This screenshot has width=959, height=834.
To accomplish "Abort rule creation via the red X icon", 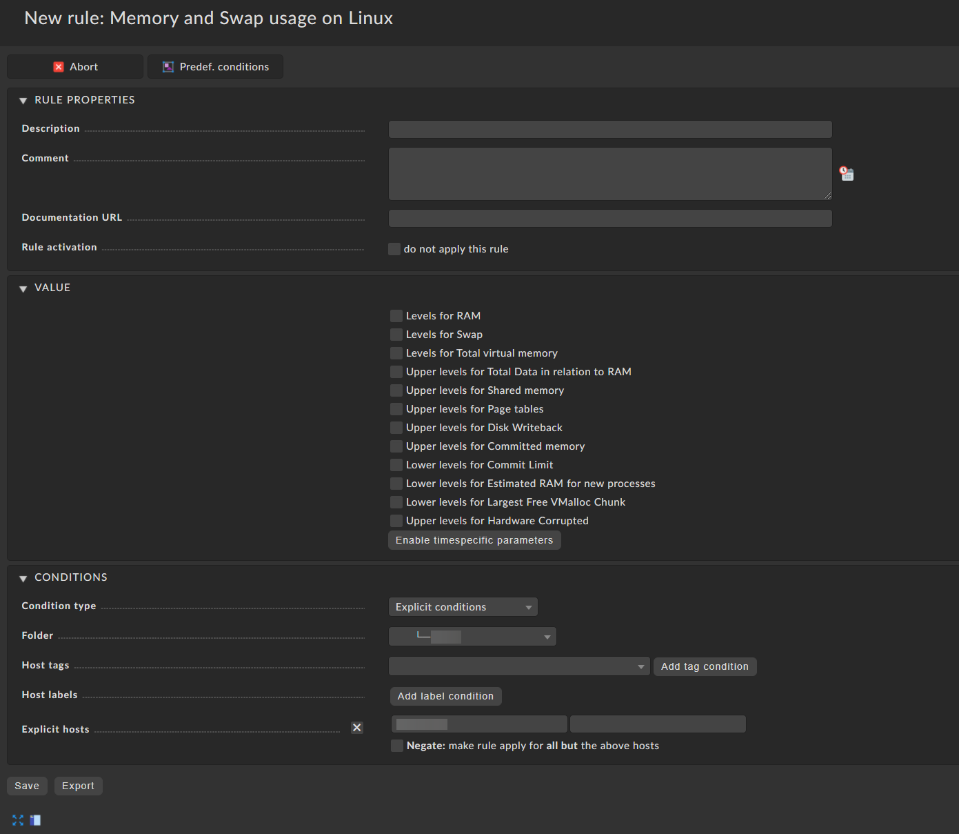I will click(59, 66).
